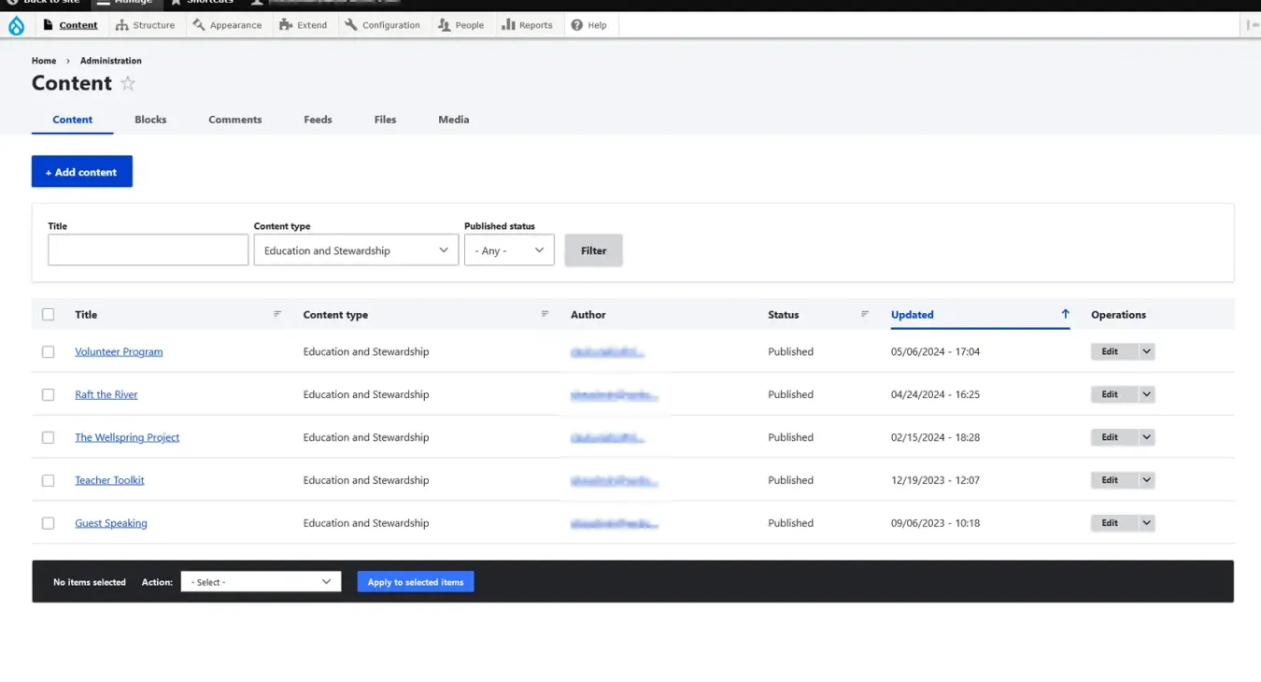
Task: Open the Published status dropdown
Action: [x=509, y=250]
